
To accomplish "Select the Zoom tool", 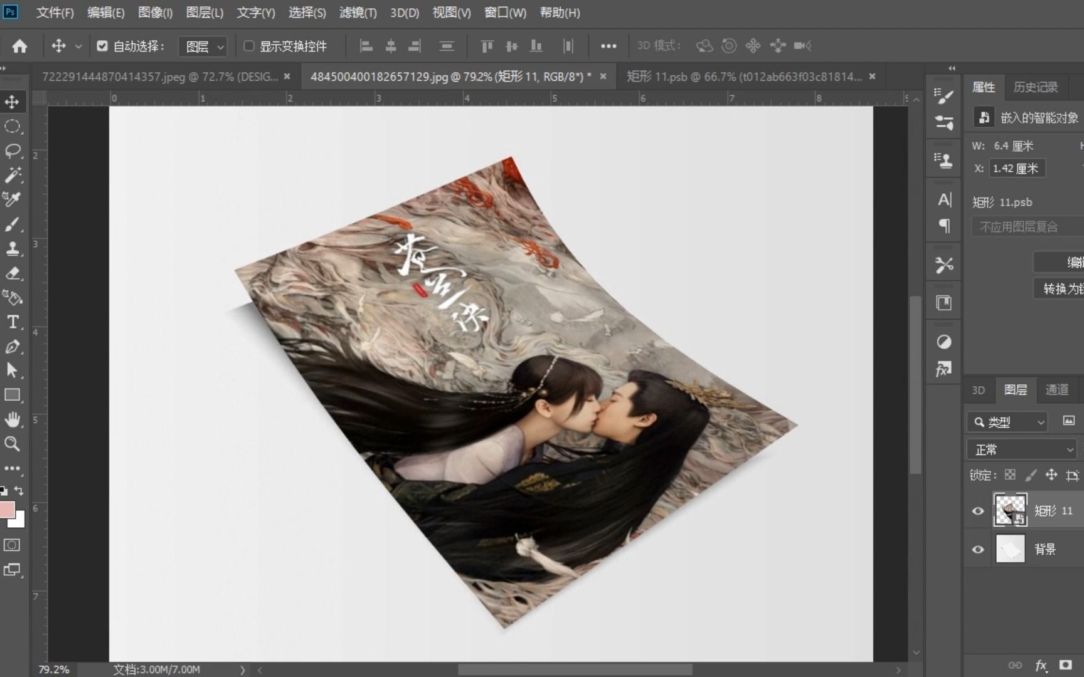I will coord(12,444).
